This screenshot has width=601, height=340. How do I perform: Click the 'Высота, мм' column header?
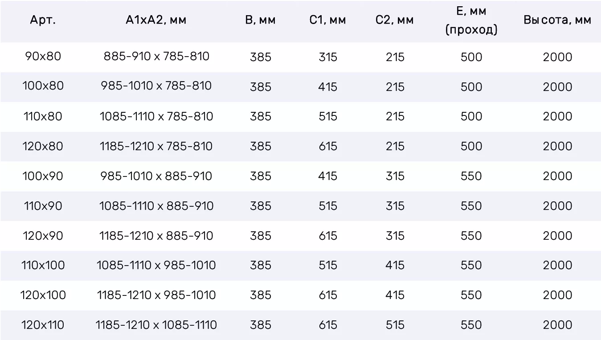click(x=557, y=20)
